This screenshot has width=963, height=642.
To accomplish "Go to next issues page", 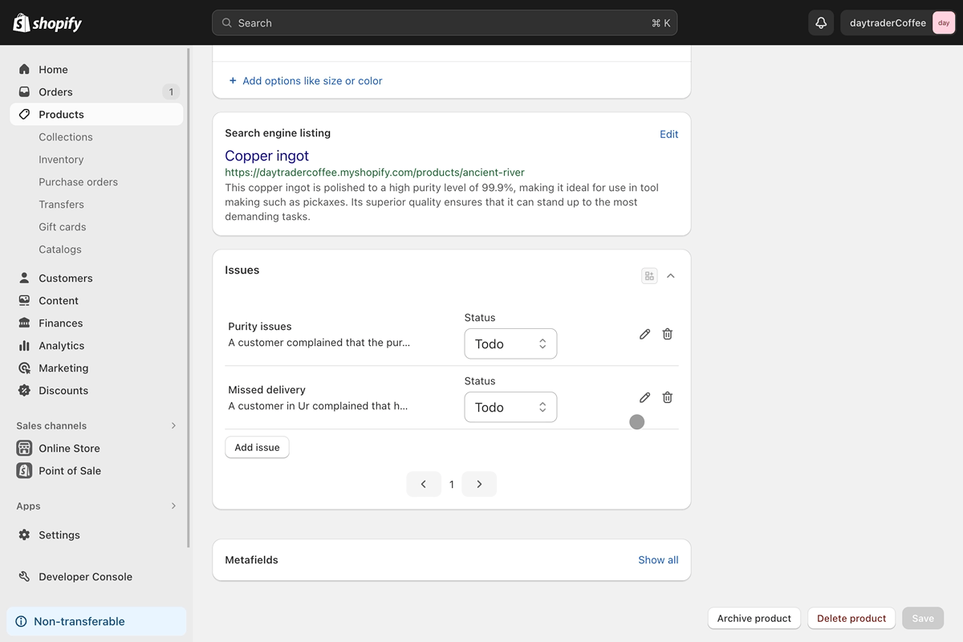I will coord(479,485).
